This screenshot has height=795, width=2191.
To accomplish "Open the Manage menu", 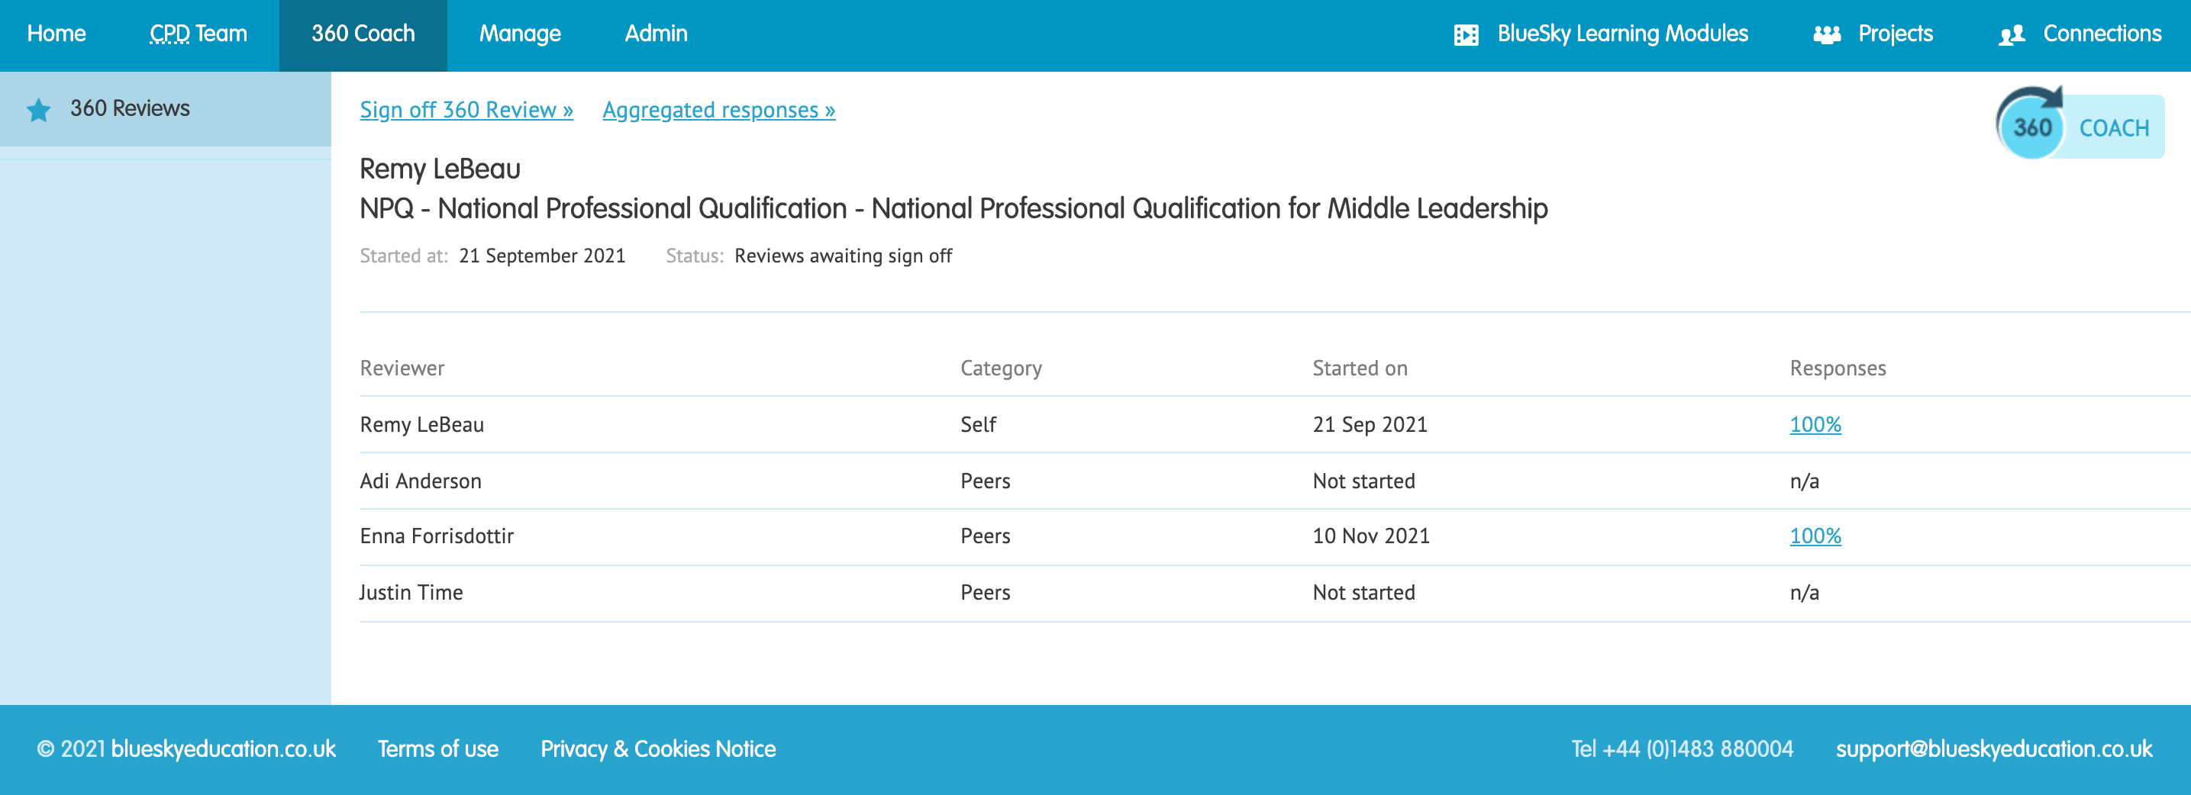I will (520, 34).
